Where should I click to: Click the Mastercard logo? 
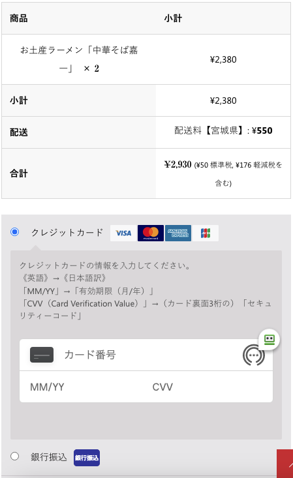click(151, 233)
